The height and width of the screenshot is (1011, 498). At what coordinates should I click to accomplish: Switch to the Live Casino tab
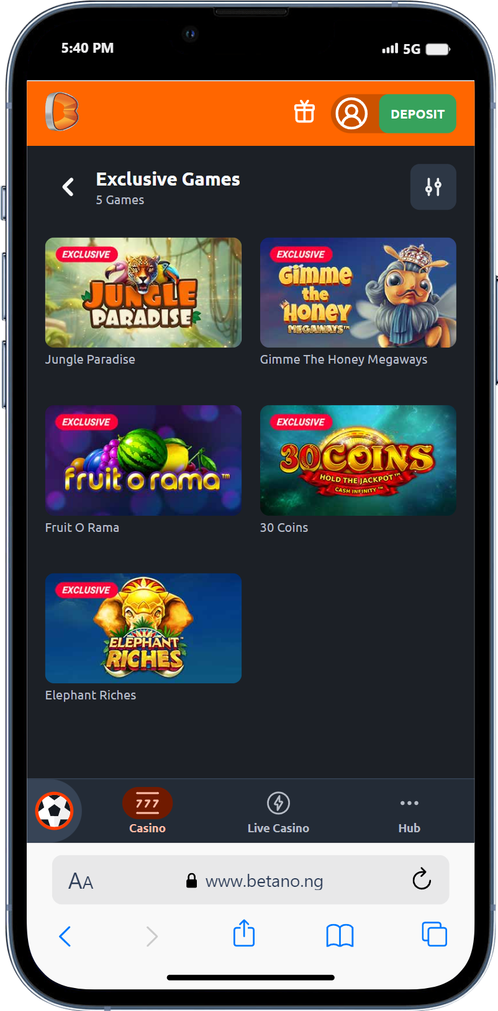[x=278, y=811]
